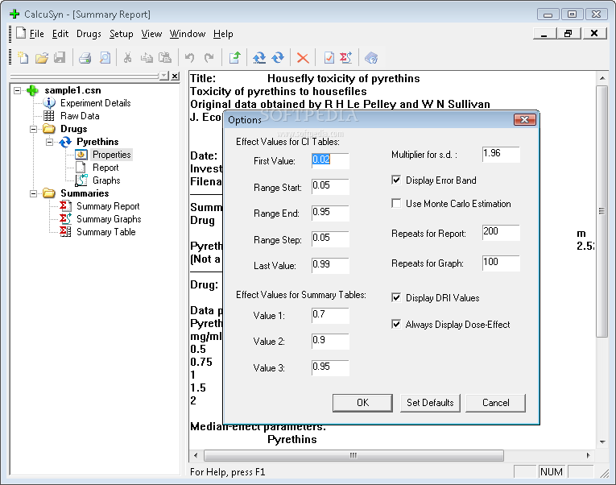Toggle Always Display Dose-Effect checkbox
The width and height of the screenshot is (616, 485).
[x=396, y=324]
